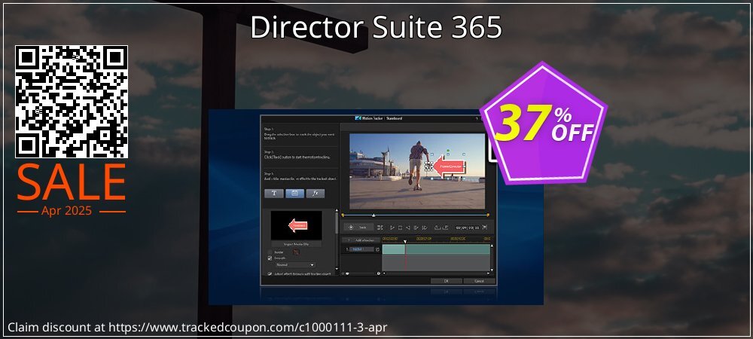This screenshot has width=753, height=339.
Task: Click the previous frame button
Action: point(407,227)
